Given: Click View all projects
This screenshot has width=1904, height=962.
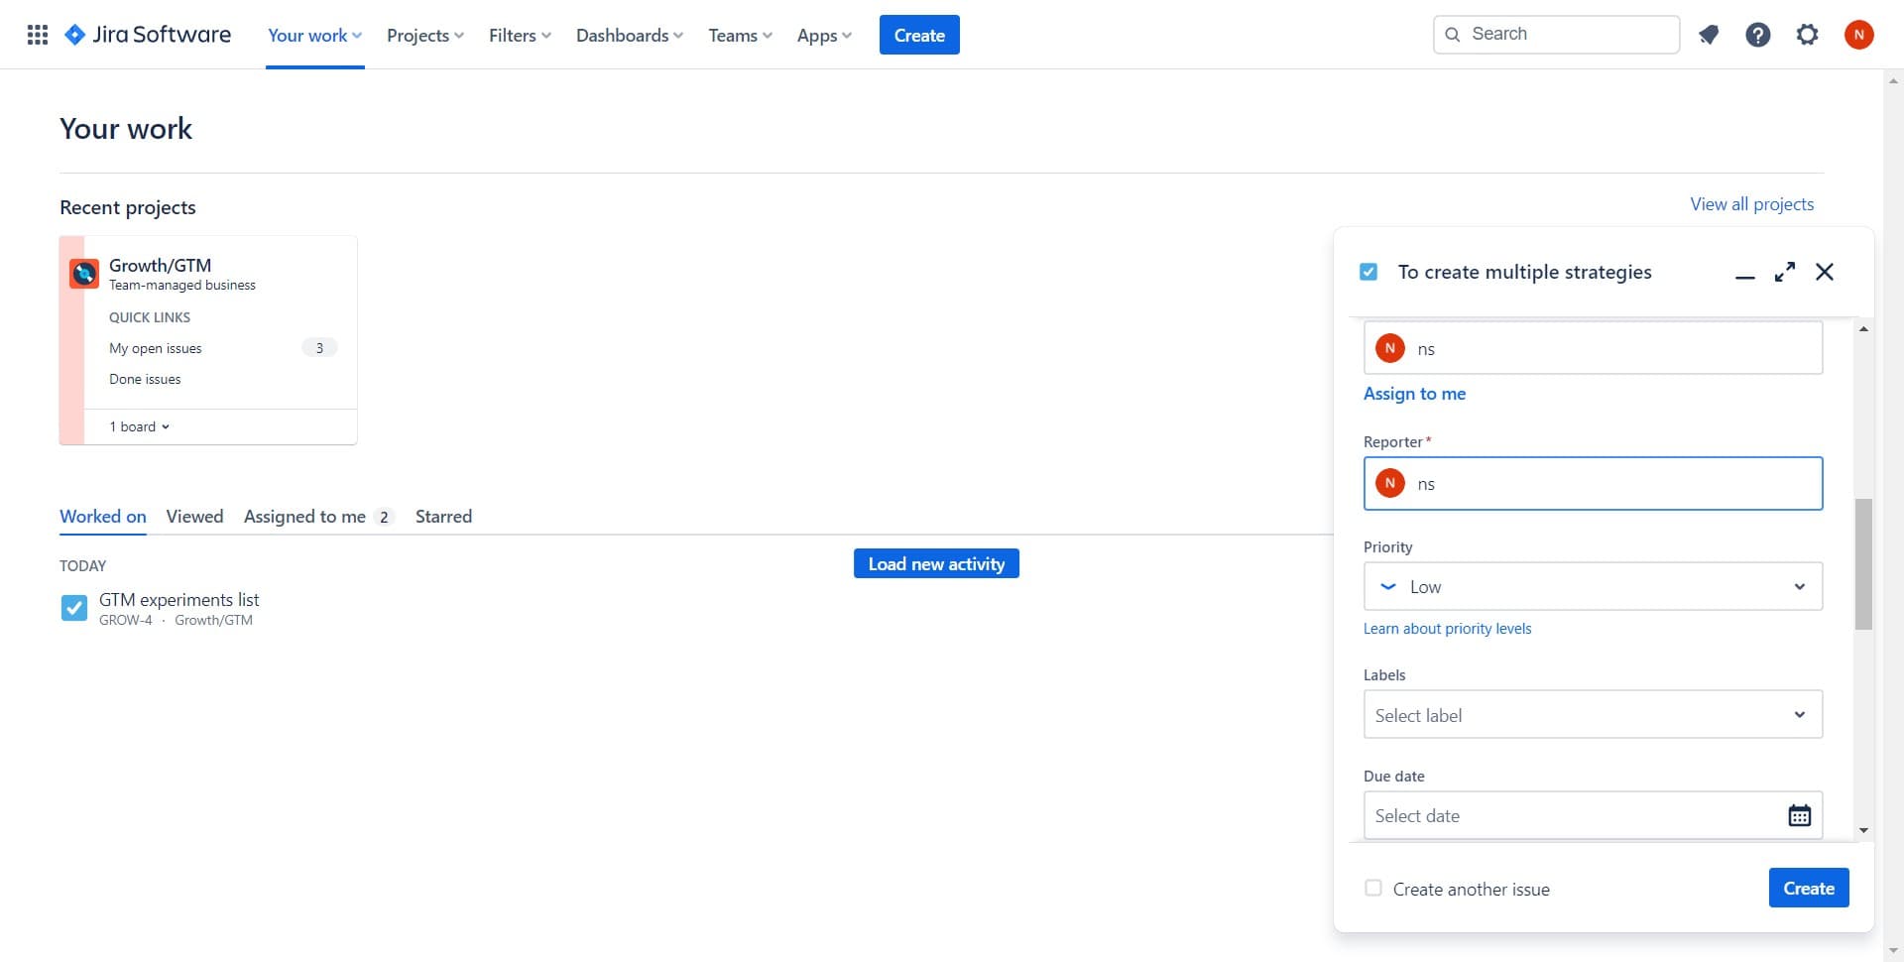Looking at the screenshot, I should (1751, 203).
